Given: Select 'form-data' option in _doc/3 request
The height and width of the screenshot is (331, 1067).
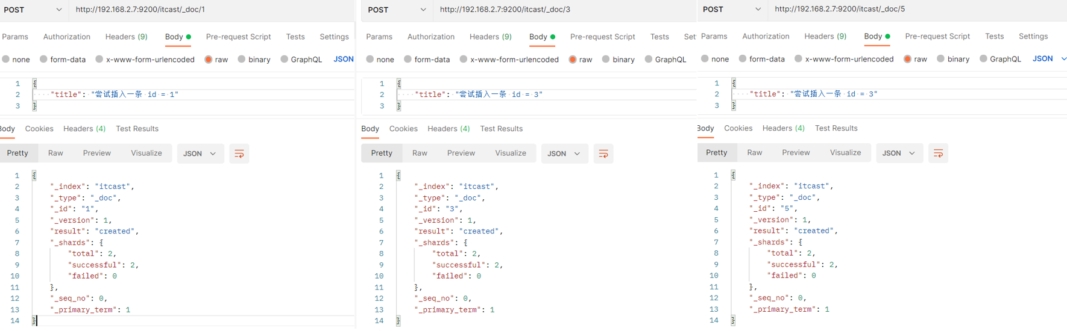Looking at the screenshot, I should click(x=427, y=60).
